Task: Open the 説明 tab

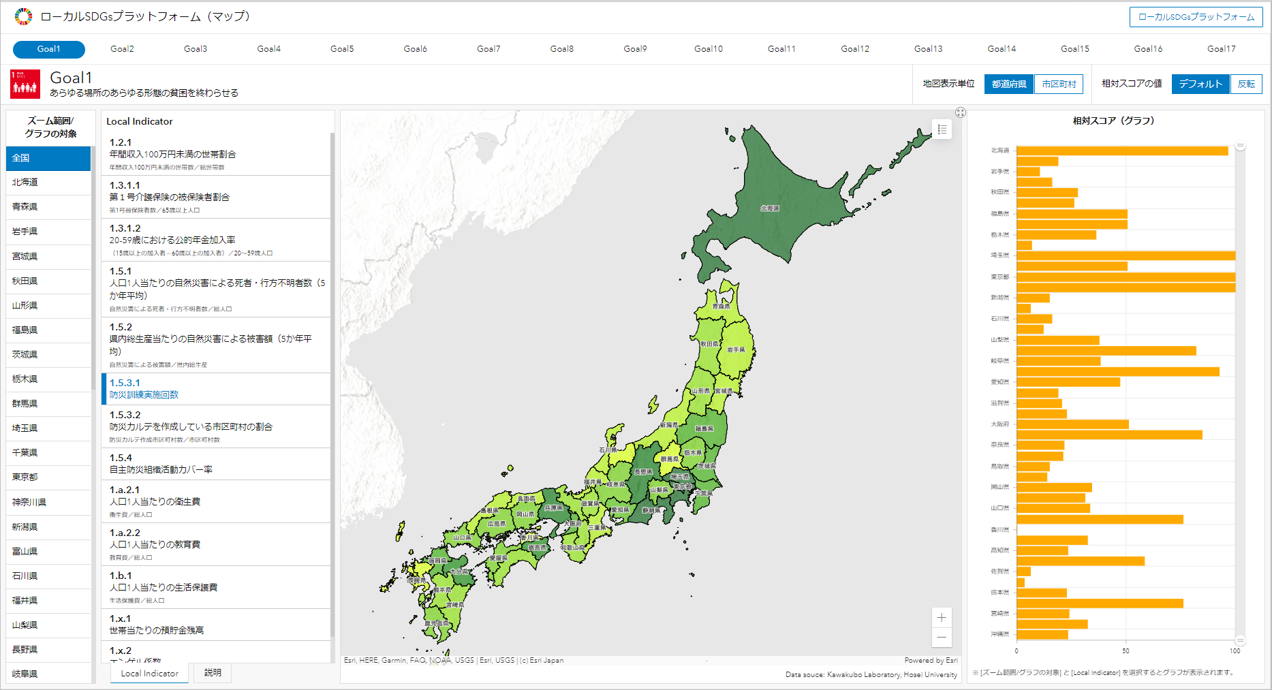Action: [213, 673]
